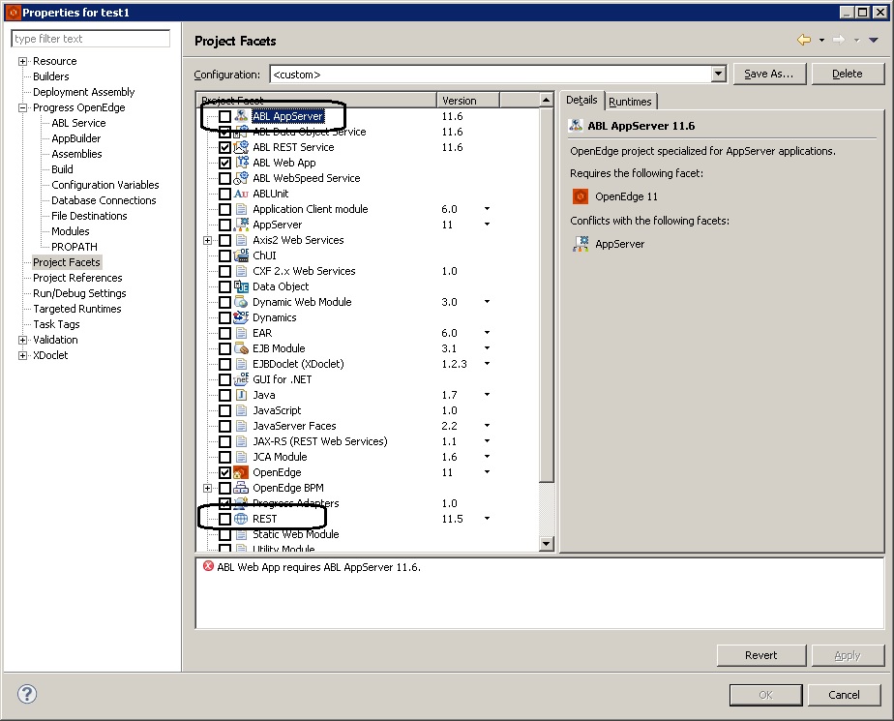Click the ABL Web App facet icon
The width and height of the screenshot is (894, 721).
pos(241,162)
